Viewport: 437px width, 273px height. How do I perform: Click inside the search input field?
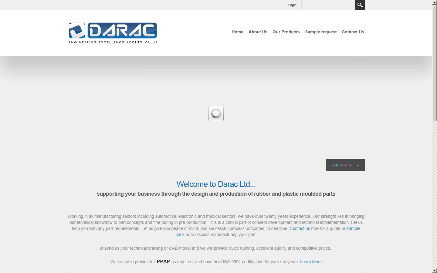(328, 5)
